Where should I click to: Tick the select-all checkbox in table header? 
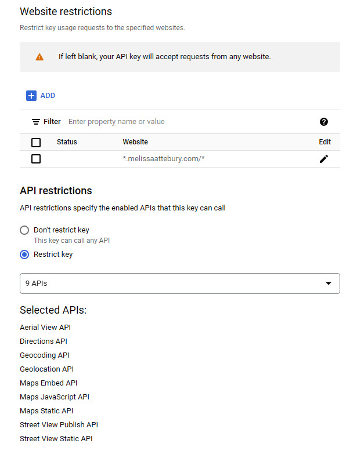pyautogui.click(x=36, y=143)
